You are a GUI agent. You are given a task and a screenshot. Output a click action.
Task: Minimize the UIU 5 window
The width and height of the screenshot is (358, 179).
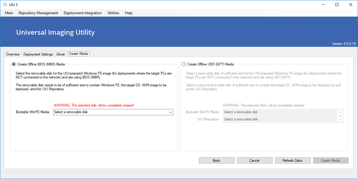323,5
